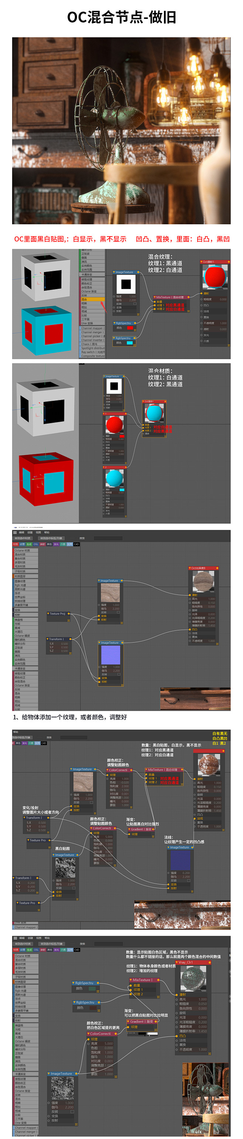Open hamburger menu in the Oct光泽度8 node editor

coord(15,532)
